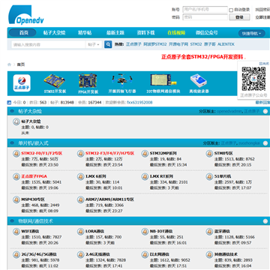Click the 登录 button
Viewport: 270px width, 270px height.
(x=239, y=17)
